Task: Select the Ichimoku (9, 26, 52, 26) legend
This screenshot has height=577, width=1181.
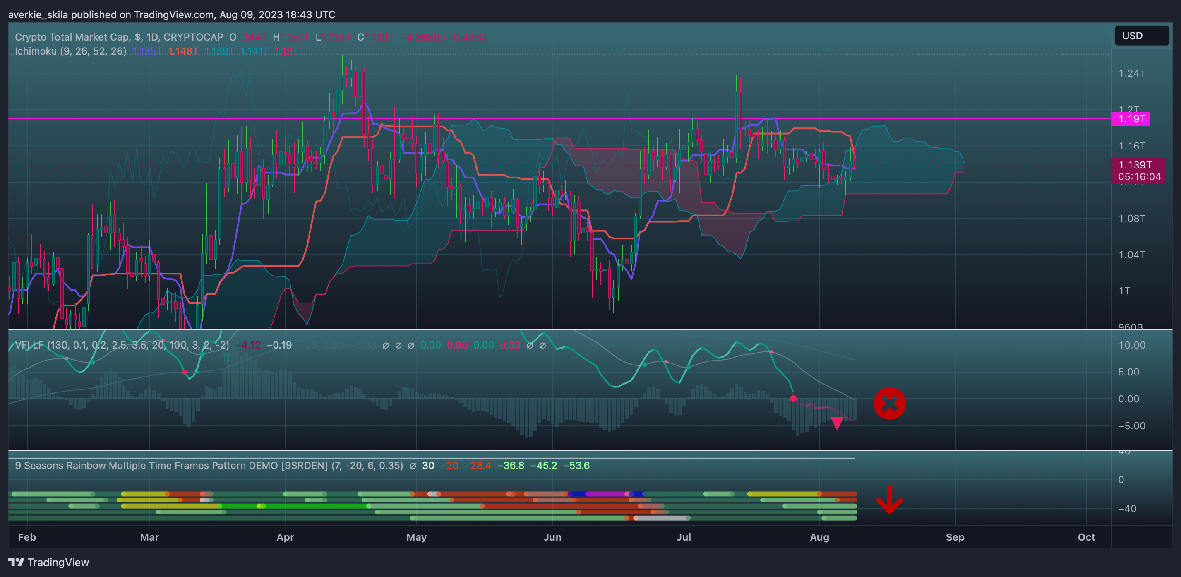Action: click(x=71, y=51)
